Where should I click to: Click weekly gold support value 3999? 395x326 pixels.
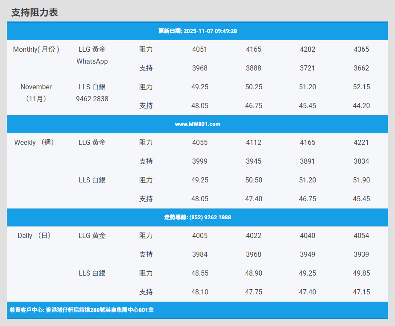tap(200, 161)
